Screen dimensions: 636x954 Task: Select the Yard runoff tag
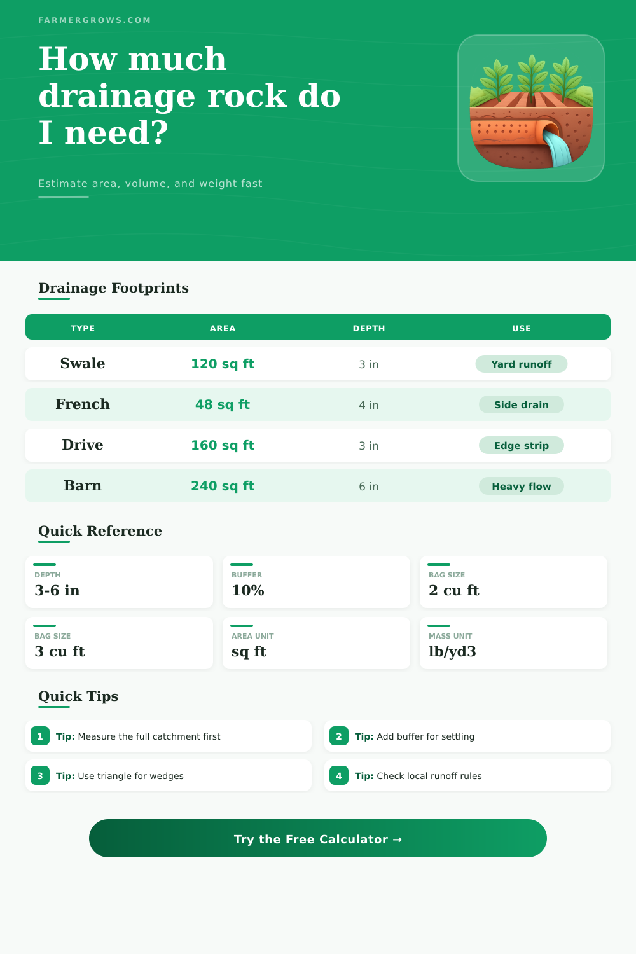tap(522, 364)
